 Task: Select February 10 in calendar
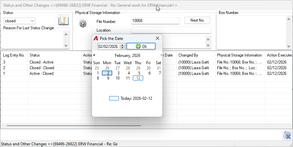click(x=117, y=78)
